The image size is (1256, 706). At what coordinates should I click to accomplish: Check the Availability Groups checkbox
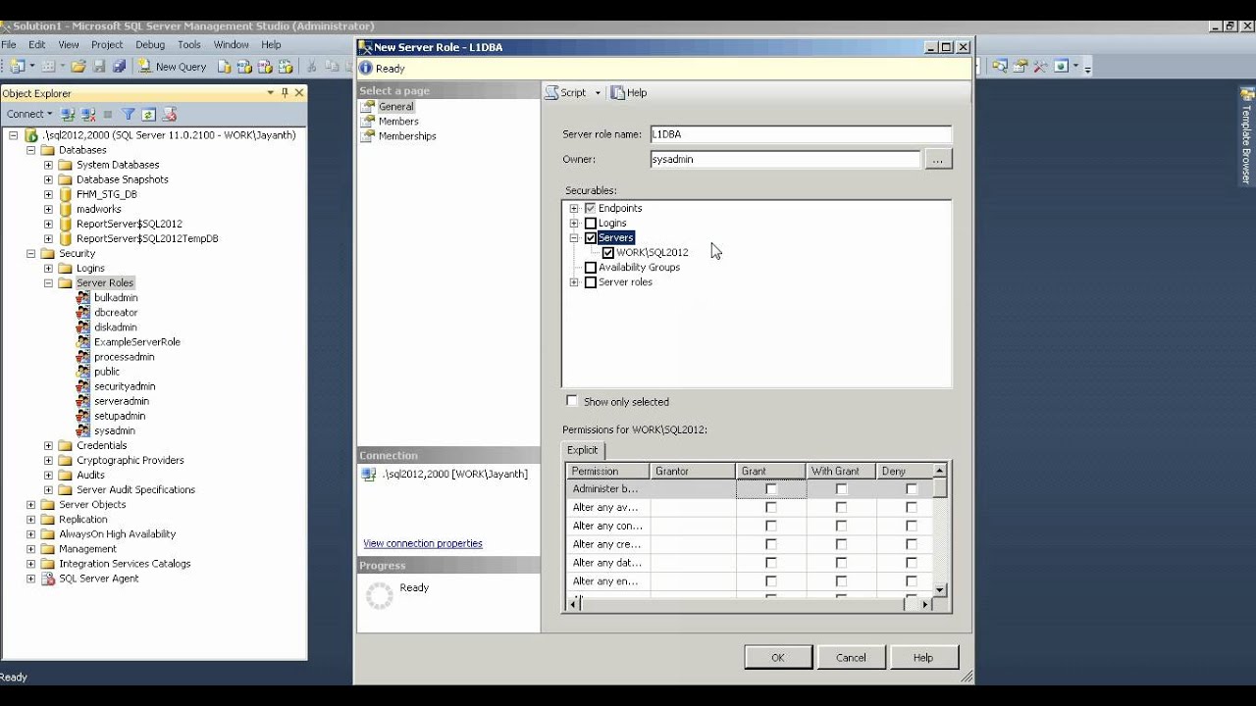click(x=590, y=267)
